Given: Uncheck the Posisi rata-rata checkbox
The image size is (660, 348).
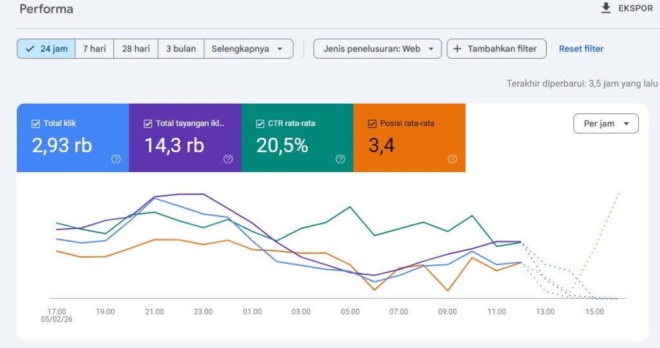Looking at the screenshot, I should (372, 124).
